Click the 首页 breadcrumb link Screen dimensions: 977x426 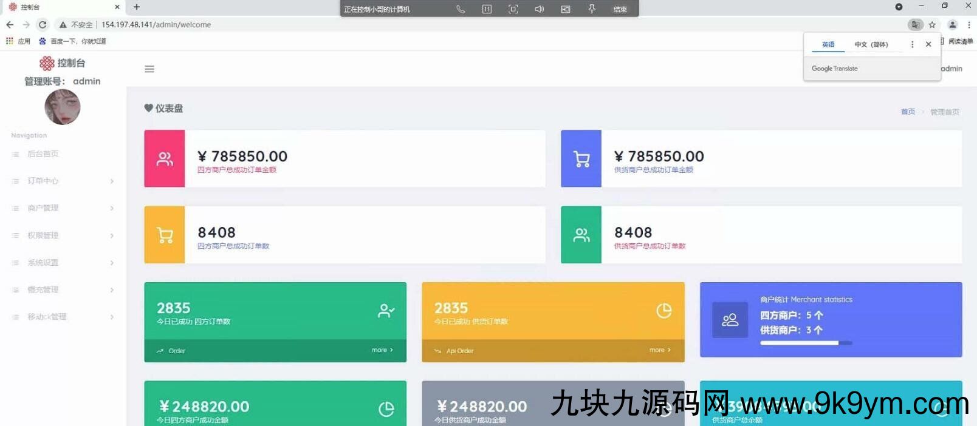pos(908,112)
